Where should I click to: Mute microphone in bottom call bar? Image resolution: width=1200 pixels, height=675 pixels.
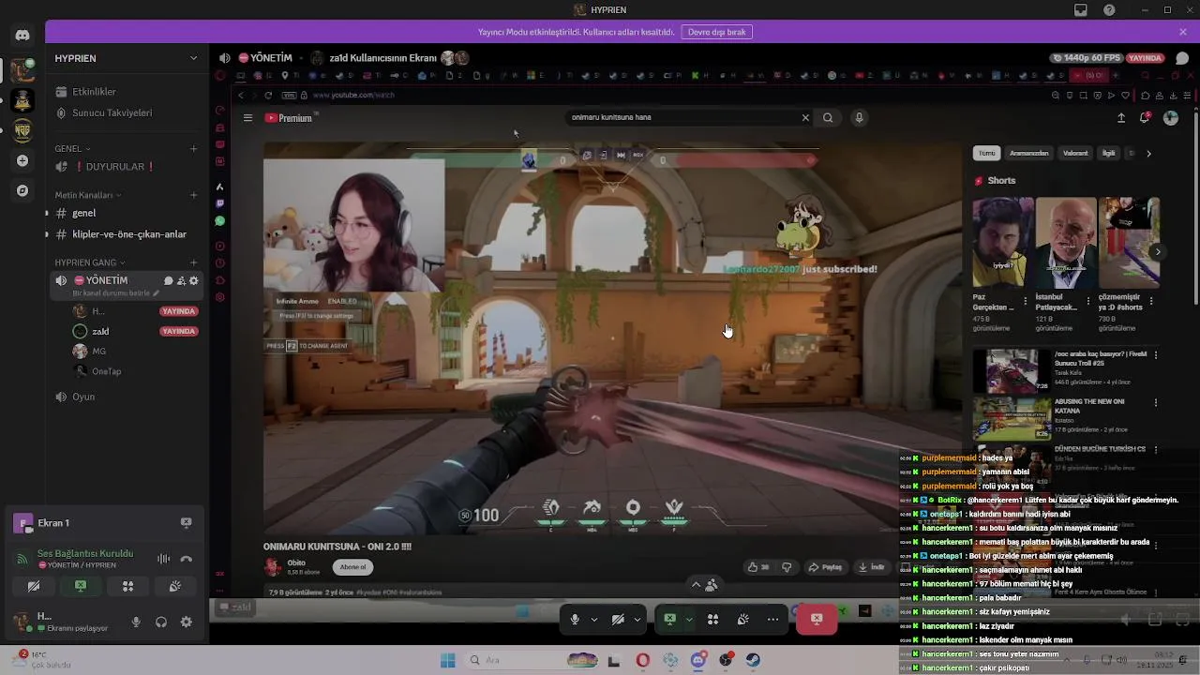(x=575, y=619)
